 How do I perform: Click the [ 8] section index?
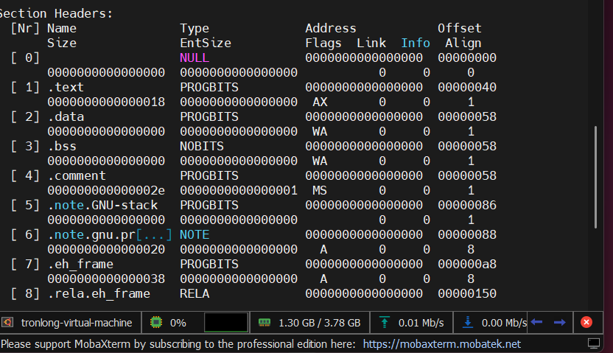click(x=25, y=294)
